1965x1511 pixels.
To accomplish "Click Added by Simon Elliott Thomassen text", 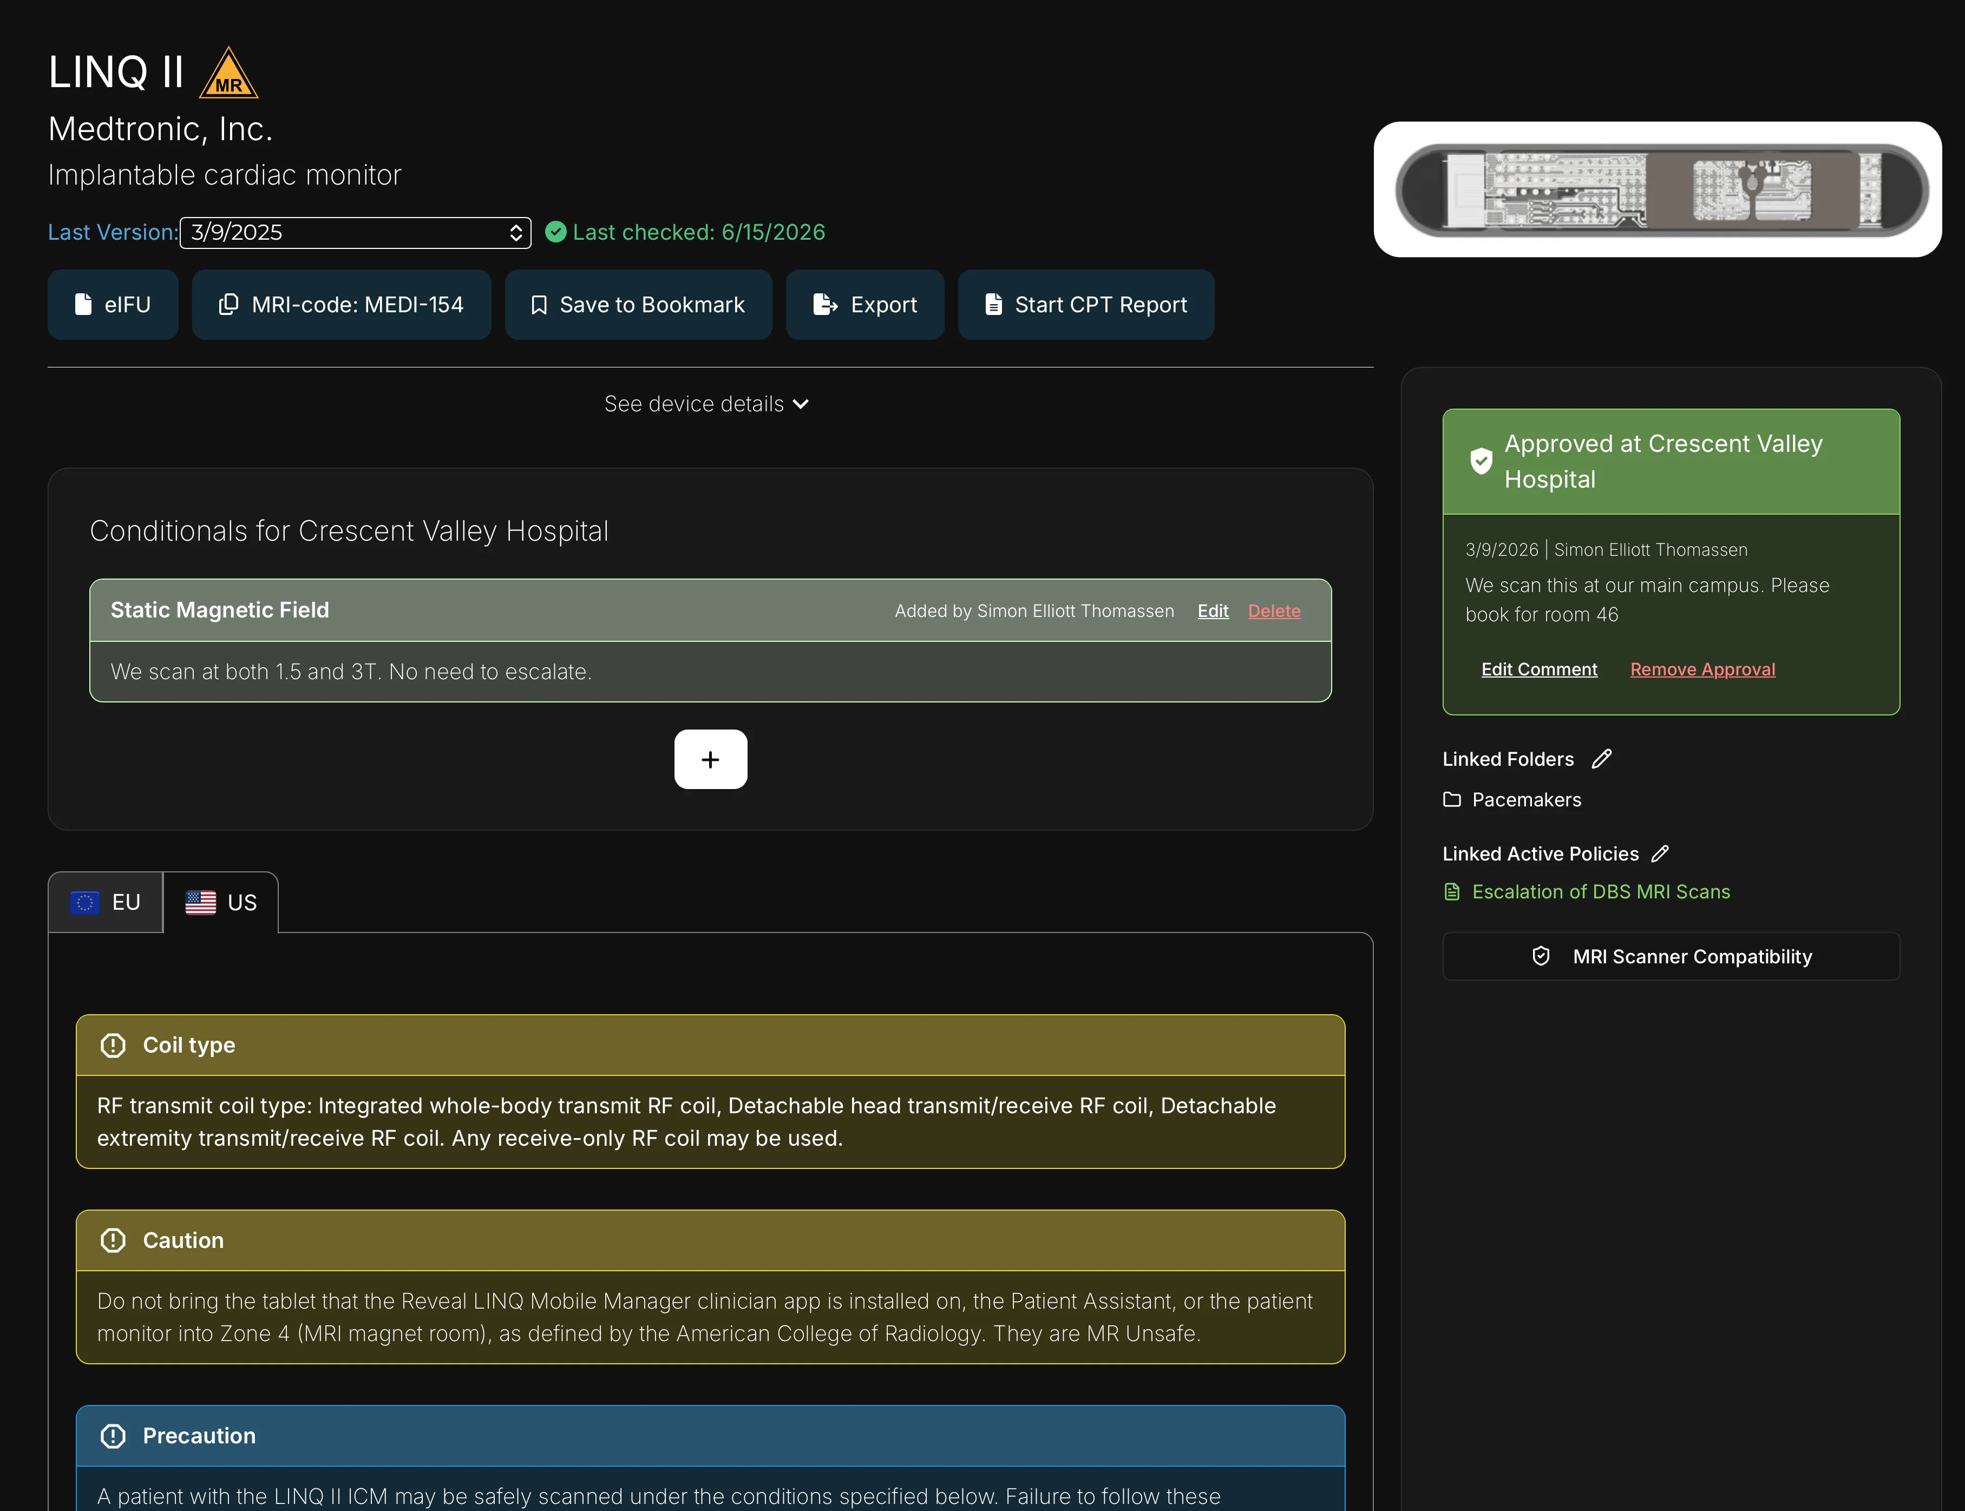I will 1034,610.
